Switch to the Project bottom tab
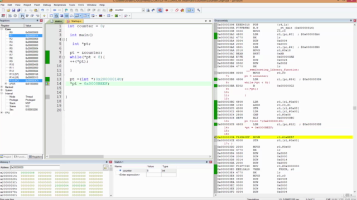Screen dimensions: 357x200 [x=6, y=157]
